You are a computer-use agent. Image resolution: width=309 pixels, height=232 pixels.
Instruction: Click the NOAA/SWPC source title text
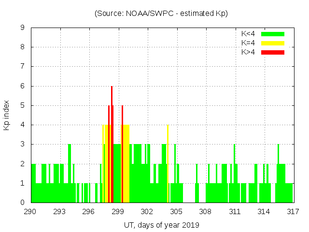161,14
